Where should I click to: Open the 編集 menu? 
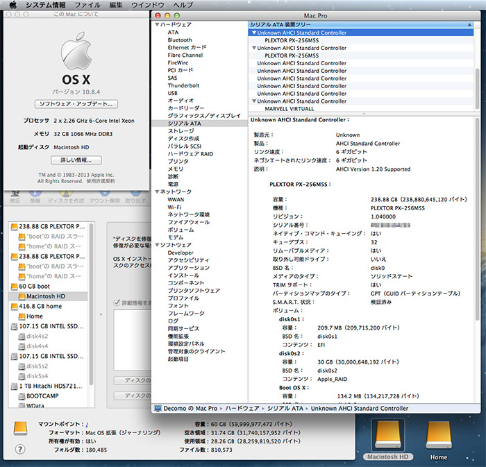[116, 5]
